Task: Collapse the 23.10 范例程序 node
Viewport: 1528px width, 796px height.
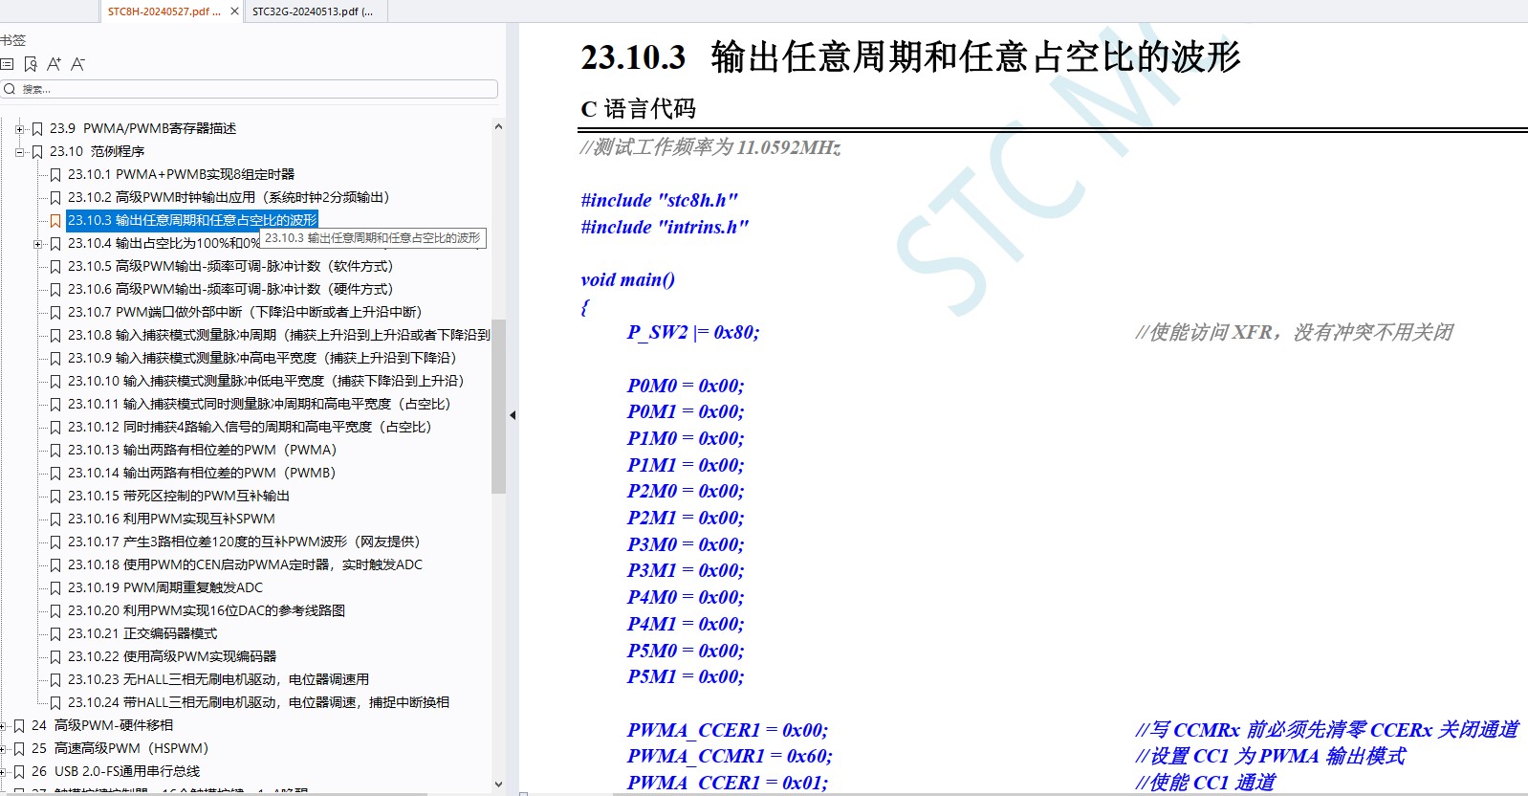Action: pos(19,151)
